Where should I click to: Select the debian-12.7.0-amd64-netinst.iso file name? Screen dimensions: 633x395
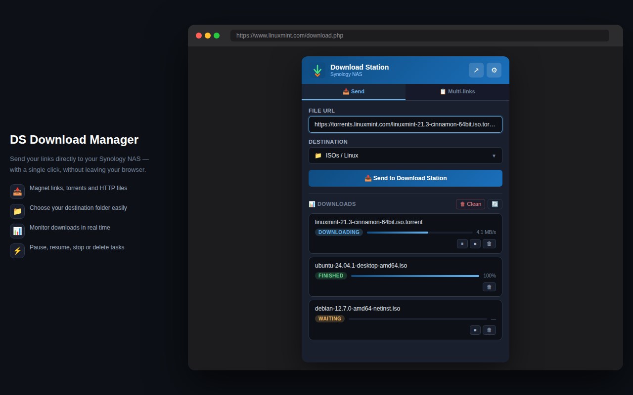tap(358, 309)
